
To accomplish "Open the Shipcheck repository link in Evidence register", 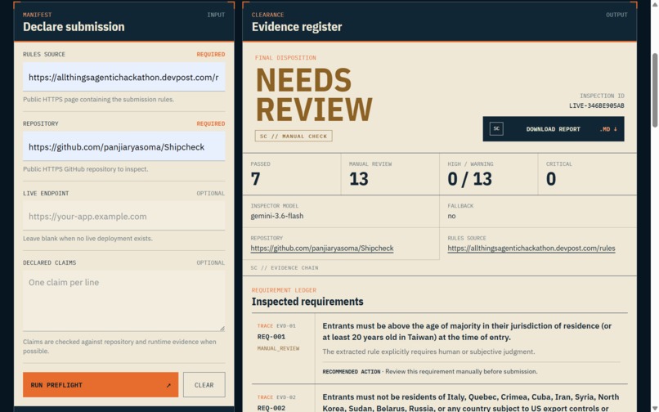I will [322, 248].
